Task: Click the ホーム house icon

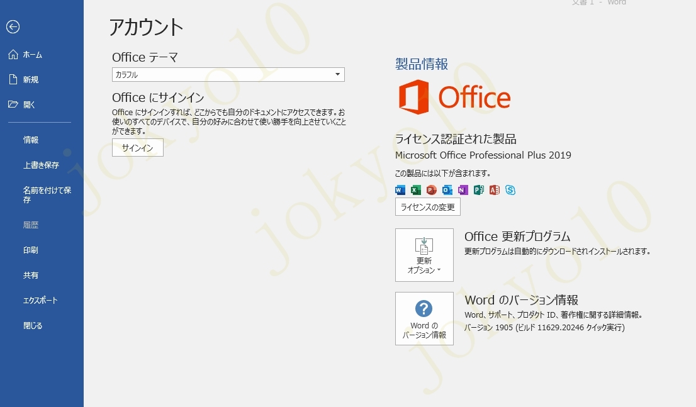Action: coord(13,55)
